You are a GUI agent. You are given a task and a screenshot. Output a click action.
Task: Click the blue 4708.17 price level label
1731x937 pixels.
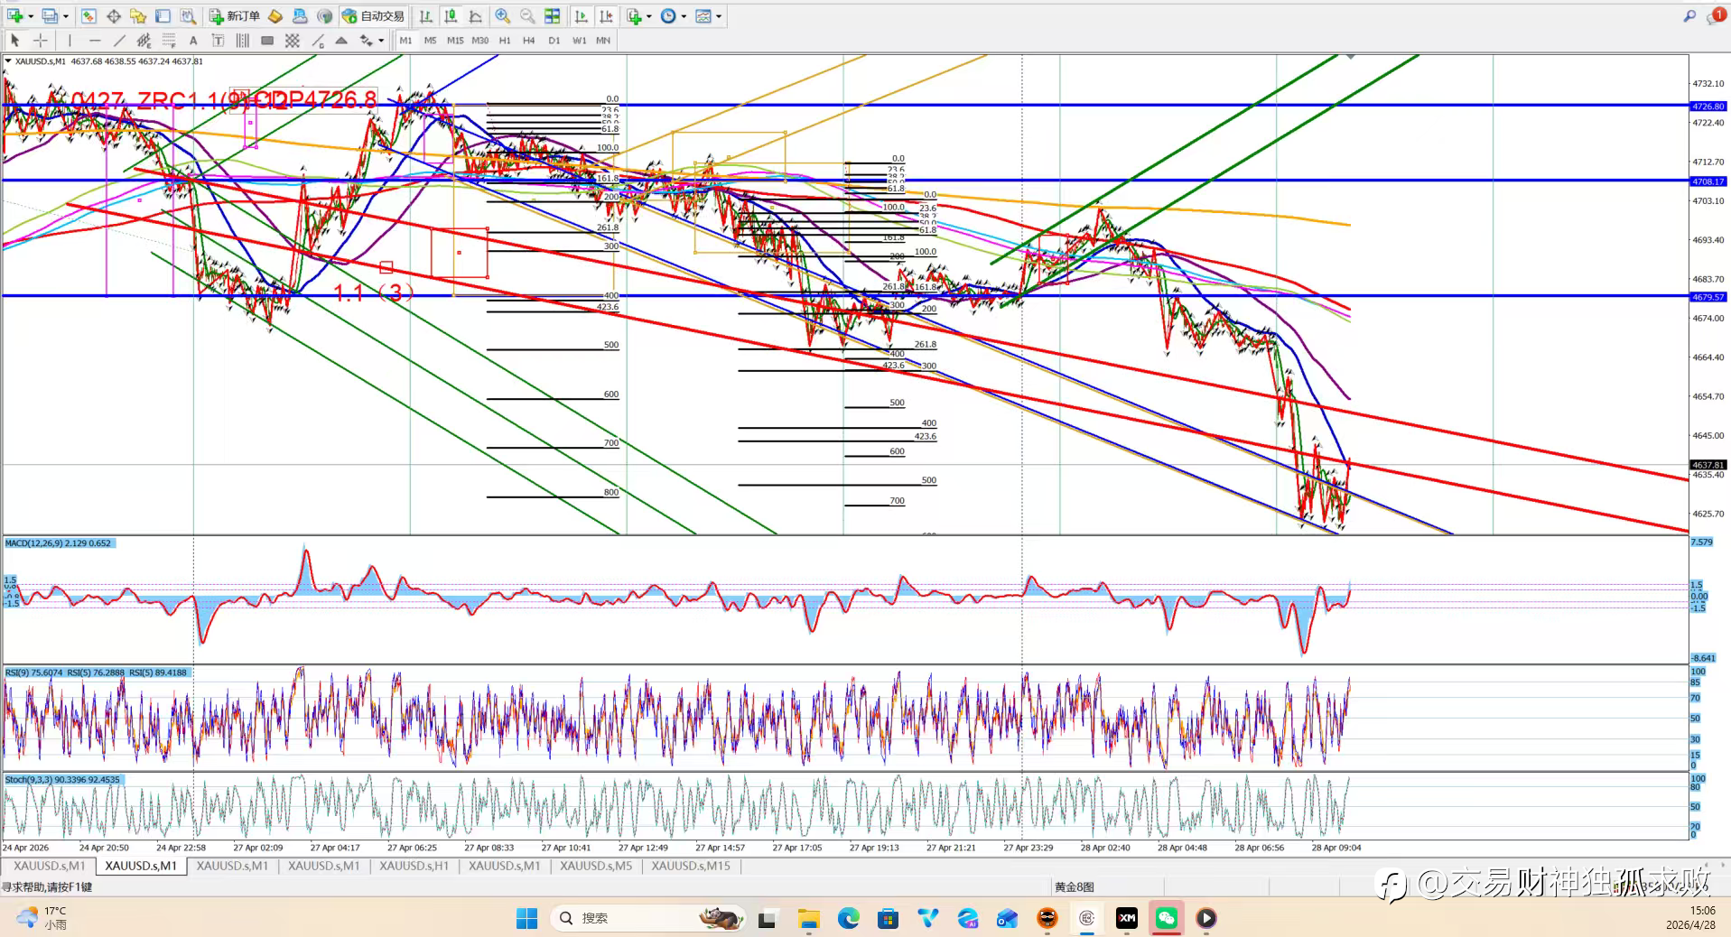1708,181
